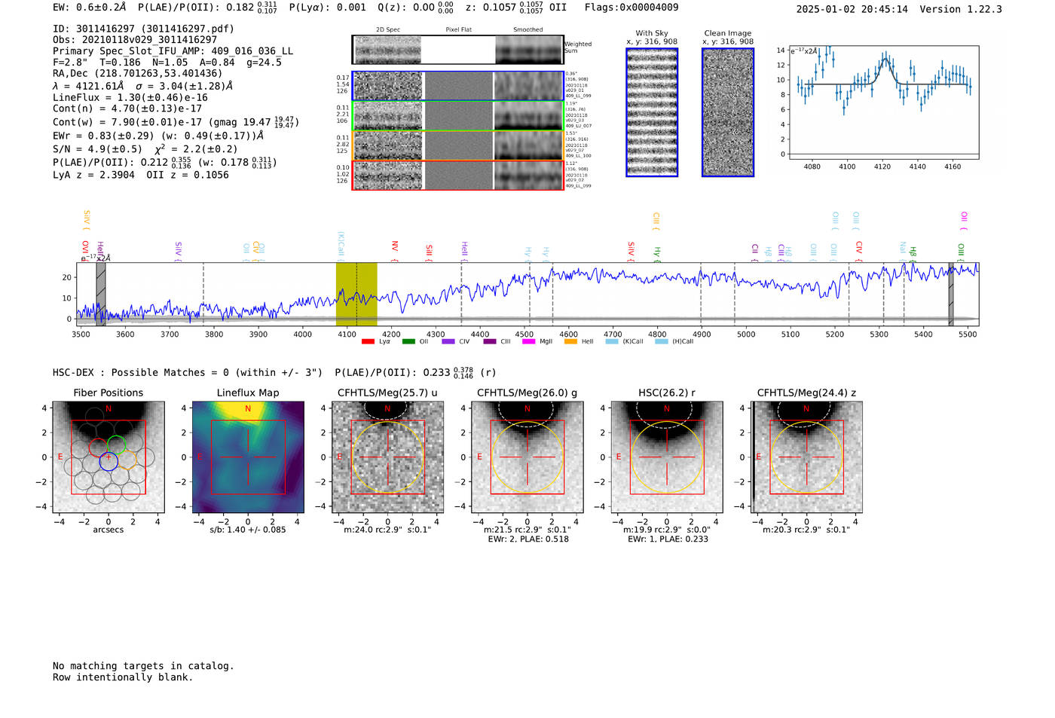Open the Fiber Positions panel image

109,457
